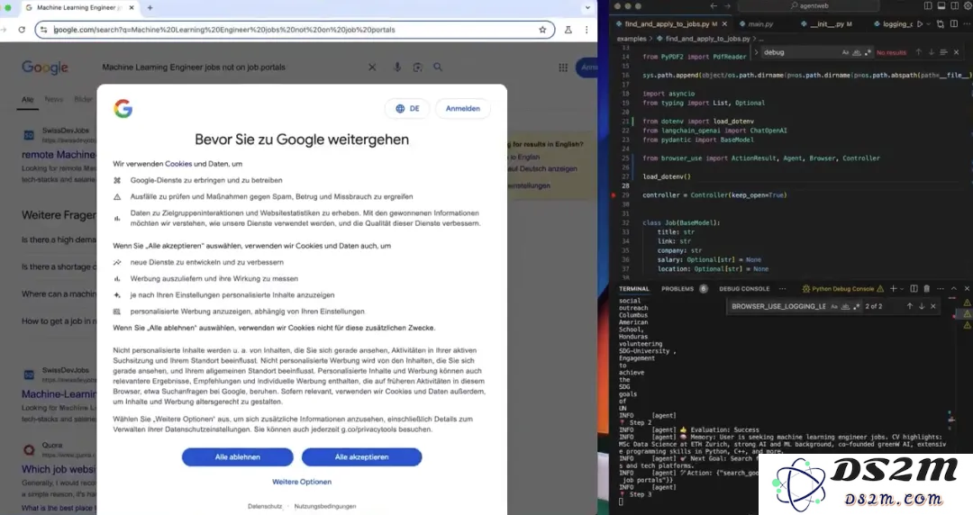Open the PROBLEMS panel tab
Screen dimensions: 973x515
point(677,288)
